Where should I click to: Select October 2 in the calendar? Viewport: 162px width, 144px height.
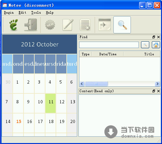[x=29, y=84]
